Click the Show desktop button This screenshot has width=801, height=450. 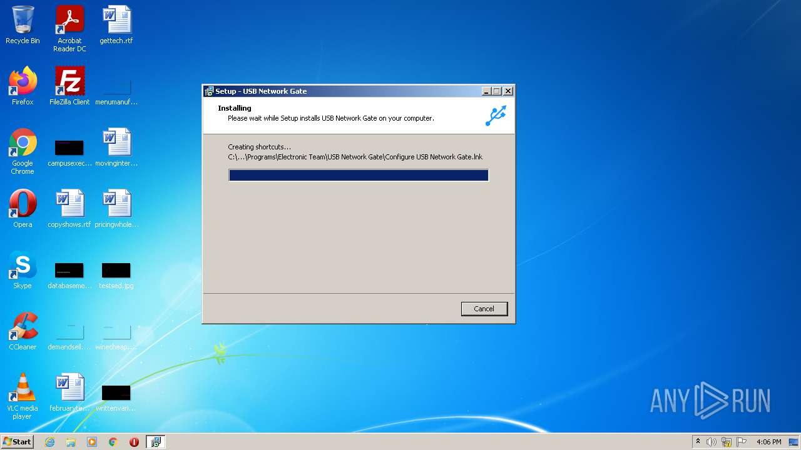(x=794, y=442)
